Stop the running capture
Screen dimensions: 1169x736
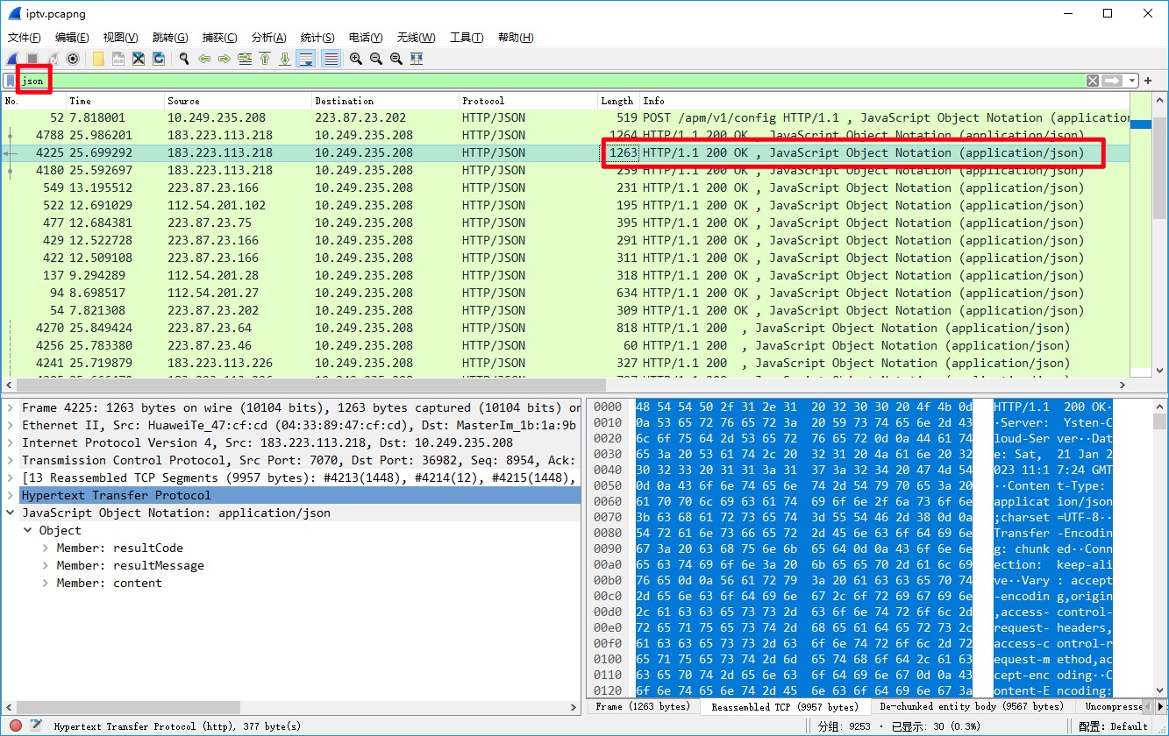(33, 59)
